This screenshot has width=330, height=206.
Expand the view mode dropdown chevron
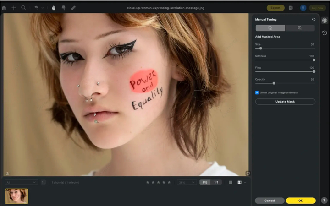tap(245, 182)
